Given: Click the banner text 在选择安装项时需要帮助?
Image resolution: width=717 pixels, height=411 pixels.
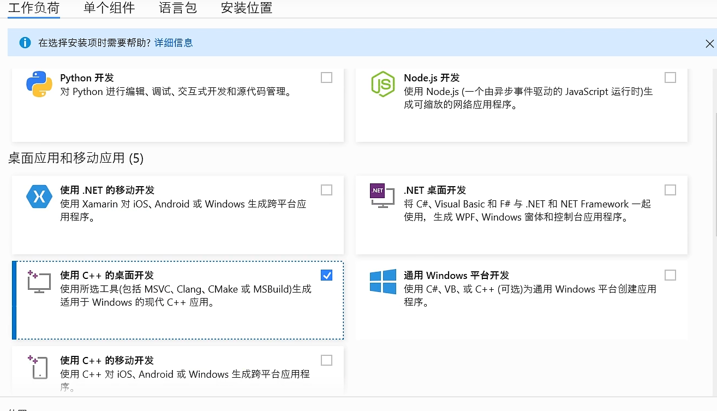Looking at the screenshot, I should [94, 43].
